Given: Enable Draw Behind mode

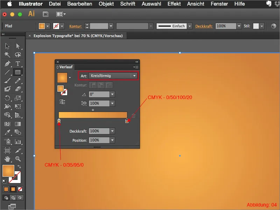Looking at the screenshot, I should (13, 198).
